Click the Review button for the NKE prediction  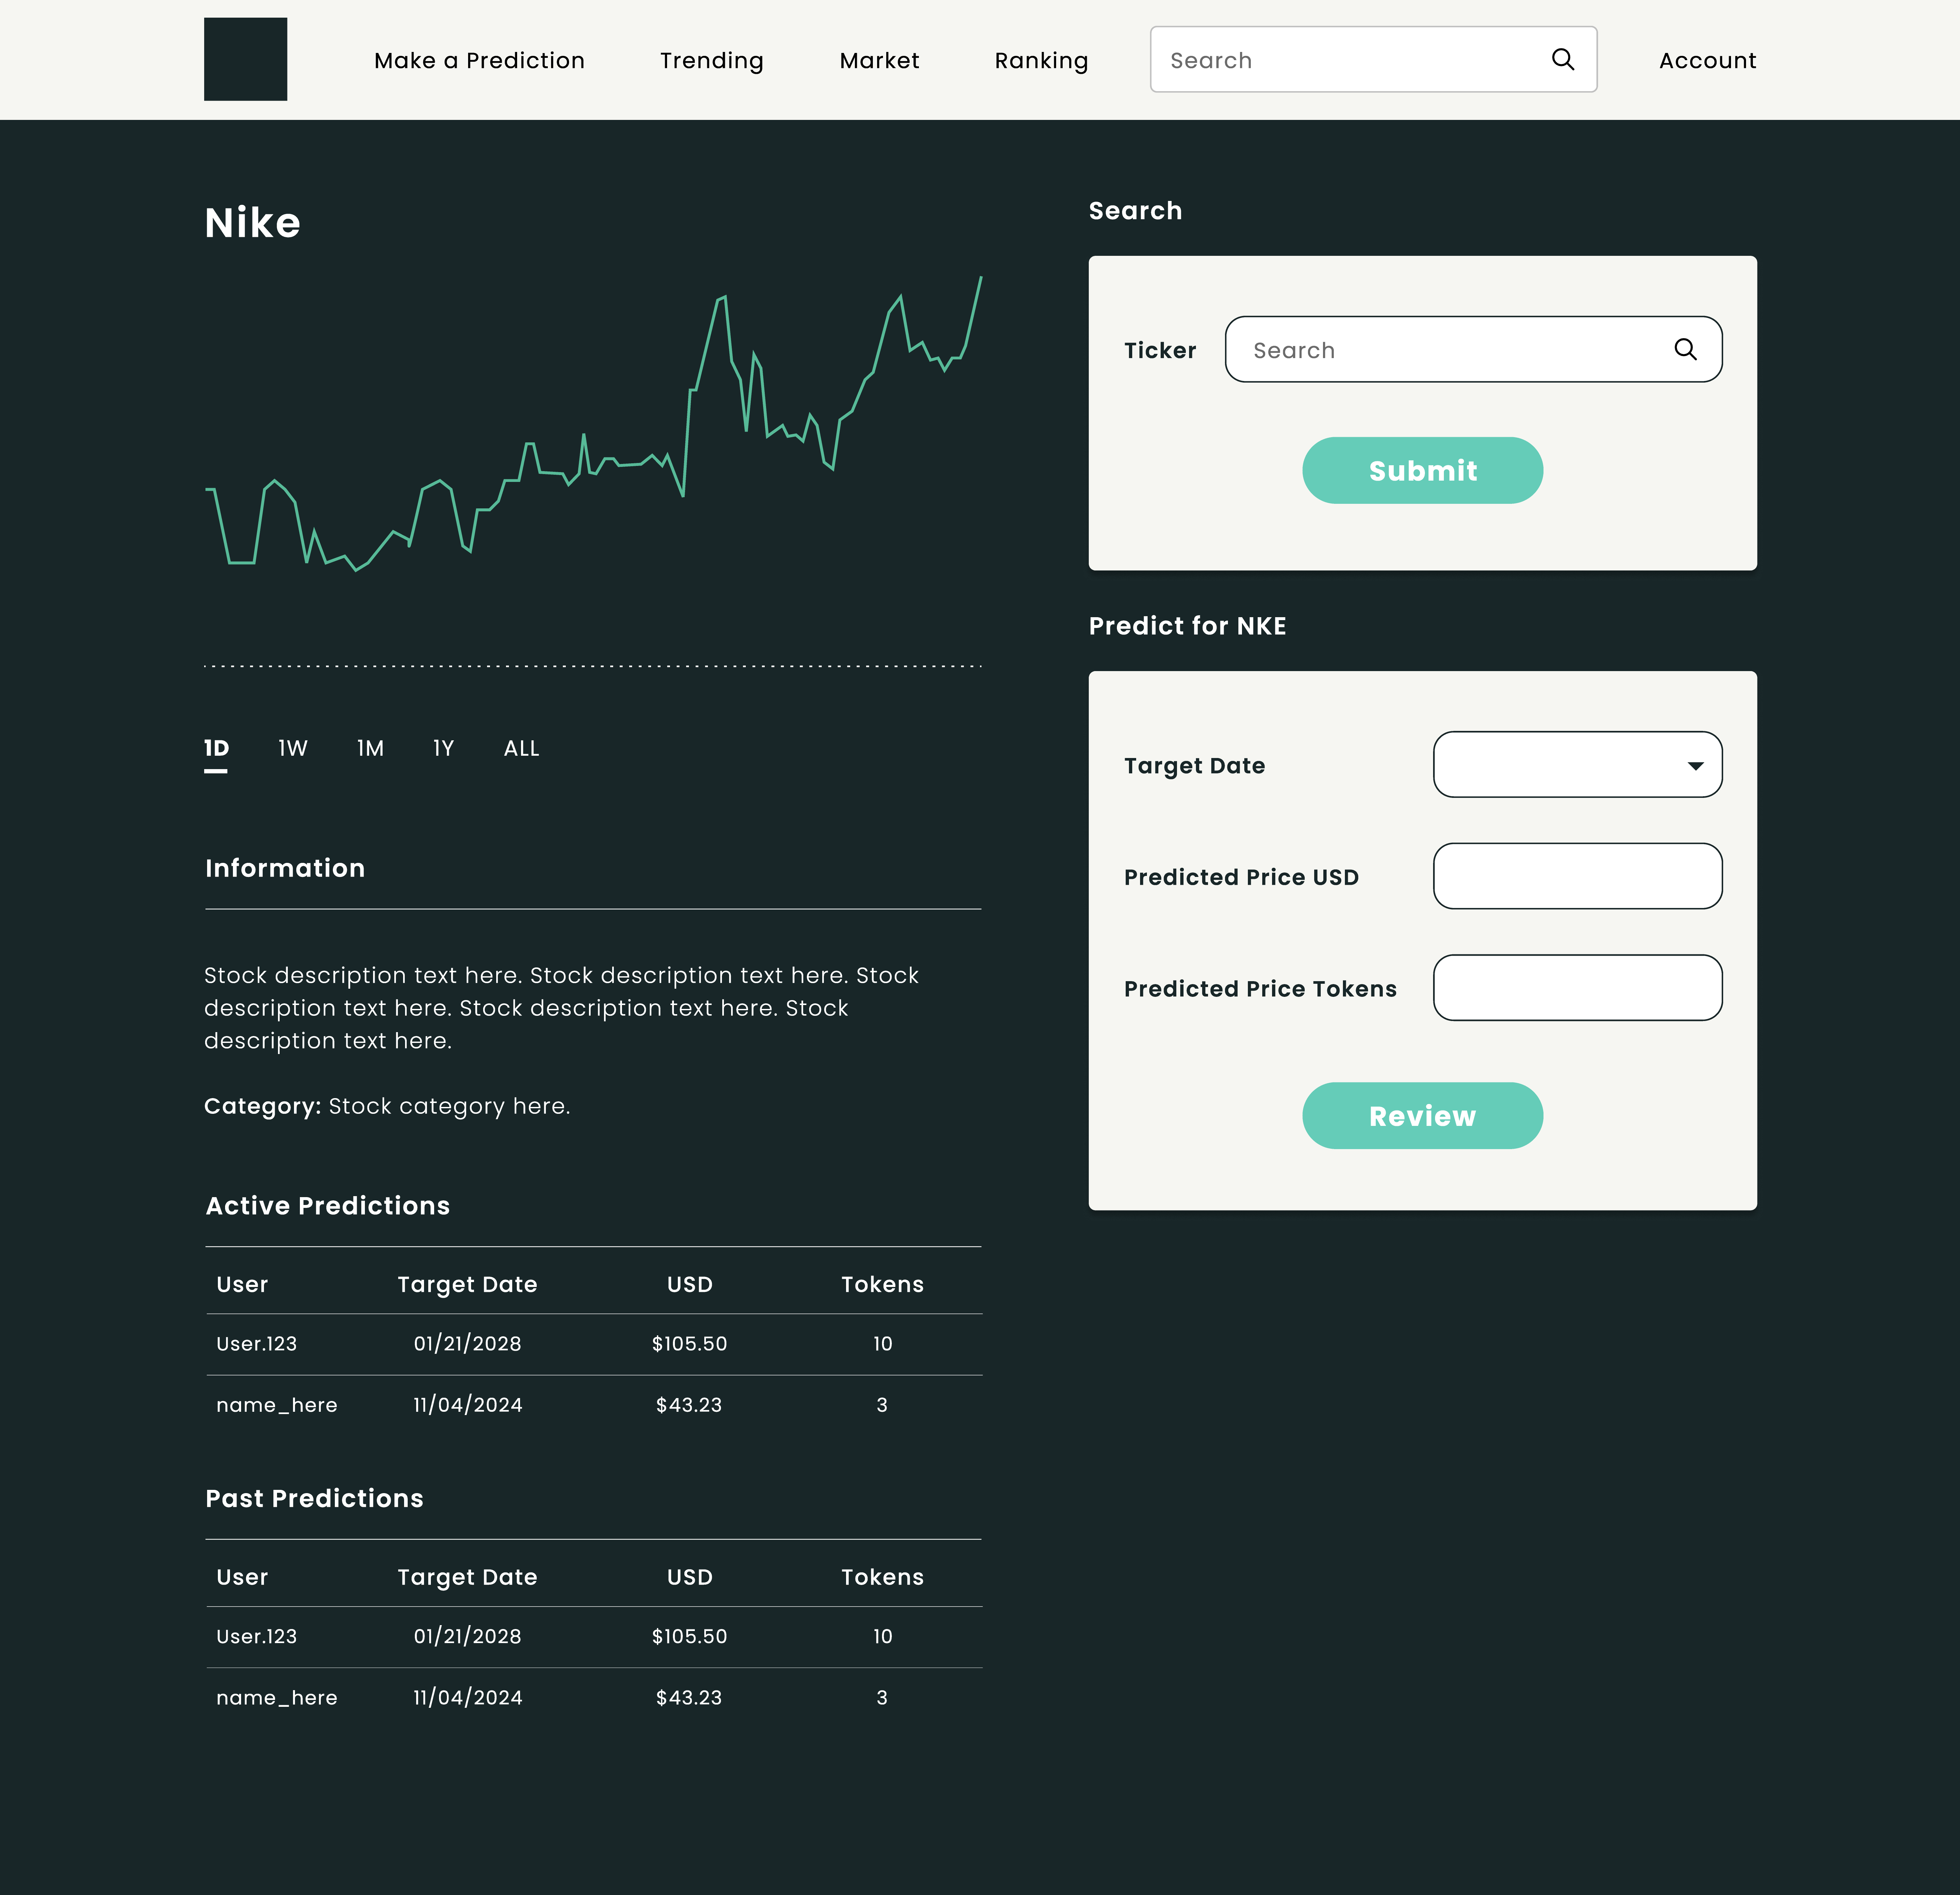coord(1422,1115)
